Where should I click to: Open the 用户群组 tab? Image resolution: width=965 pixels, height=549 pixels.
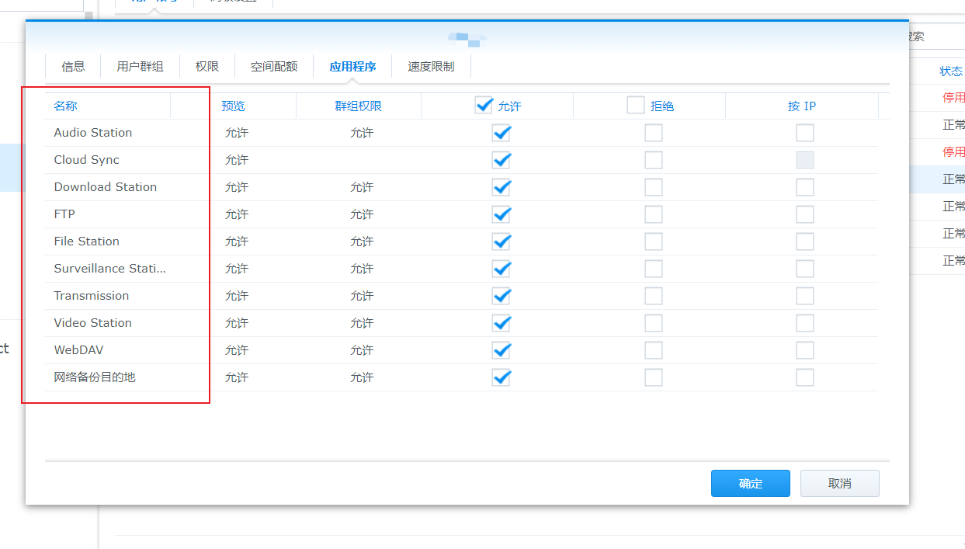point(140,67)
